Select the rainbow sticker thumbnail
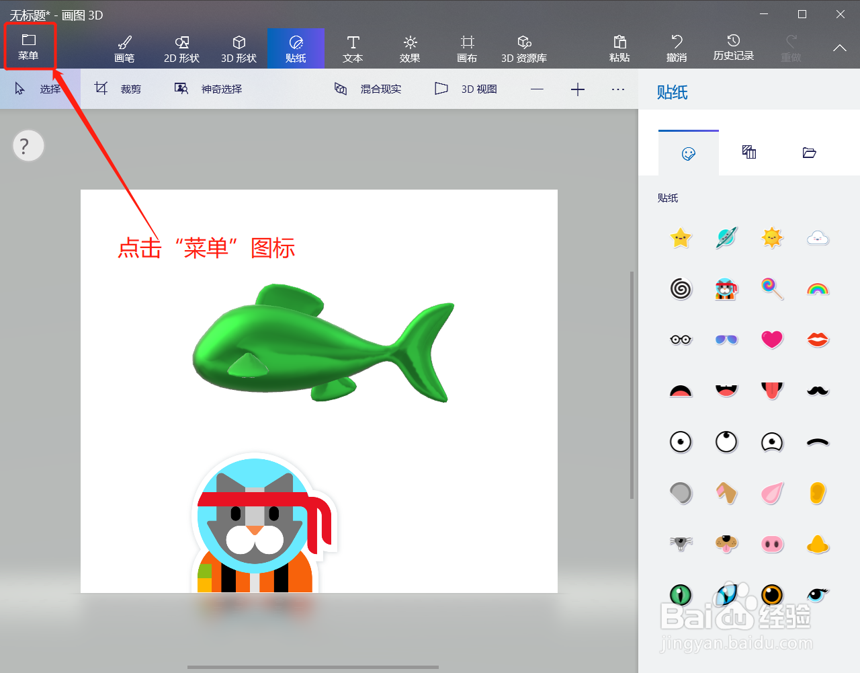 point(818,288)
